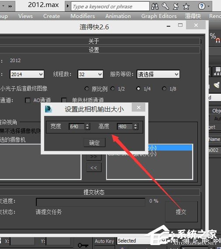Open the Selected key filter dropdown

(x=142, y=241)
